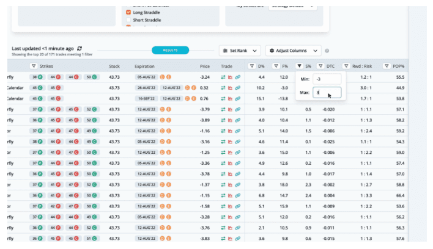Open the Strikes column filter icon
The width and height of the screenshot is (433, 249).
coord(33,66)
